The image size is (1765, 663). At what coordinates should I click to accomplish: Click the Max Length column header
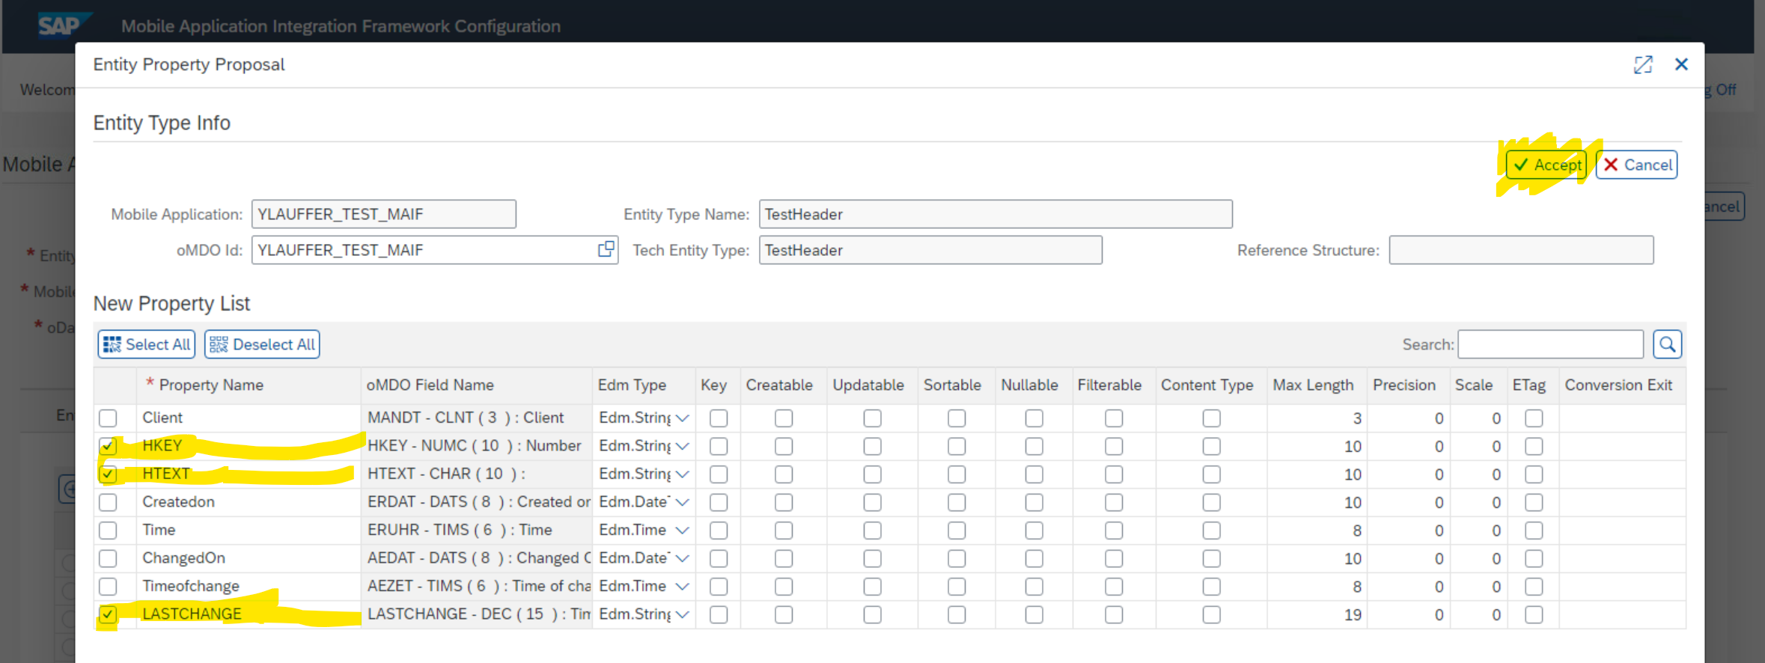click(1313, 385)
